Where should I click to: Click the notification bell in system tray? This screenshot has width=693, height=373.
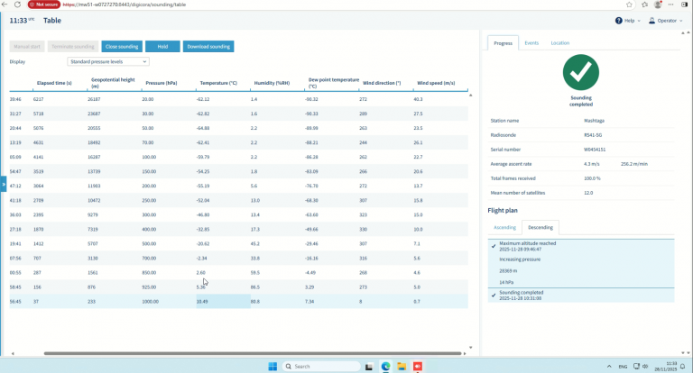[683, 367]
